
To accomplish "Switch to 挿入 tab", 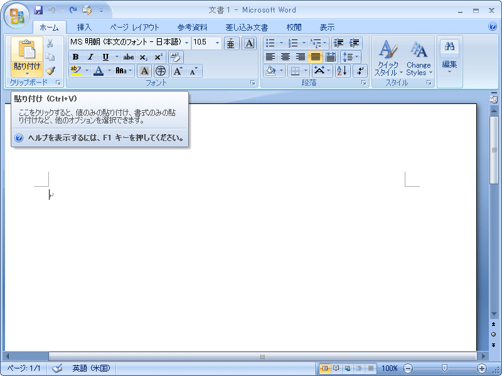I will click(85, 28).
